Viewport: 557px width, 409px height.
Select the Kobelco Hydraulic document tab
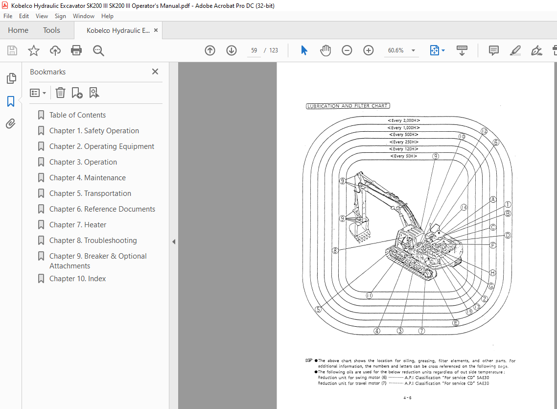click(x=118, y=30)
